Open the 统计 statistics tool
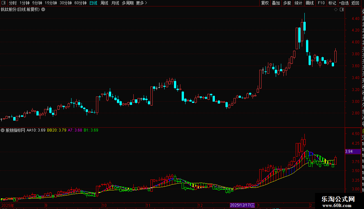The height and width of the screenshot is (209, 364). click(x=298, y=3)
